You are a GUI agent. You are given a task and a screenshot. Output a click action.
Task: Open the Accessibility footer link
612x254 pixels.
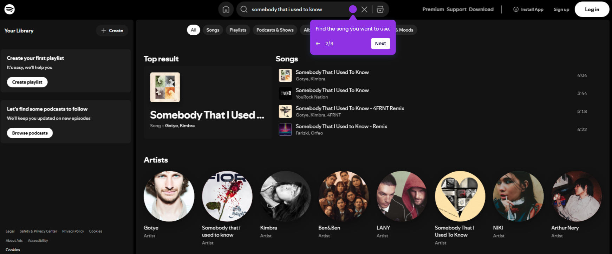(38, 241)
